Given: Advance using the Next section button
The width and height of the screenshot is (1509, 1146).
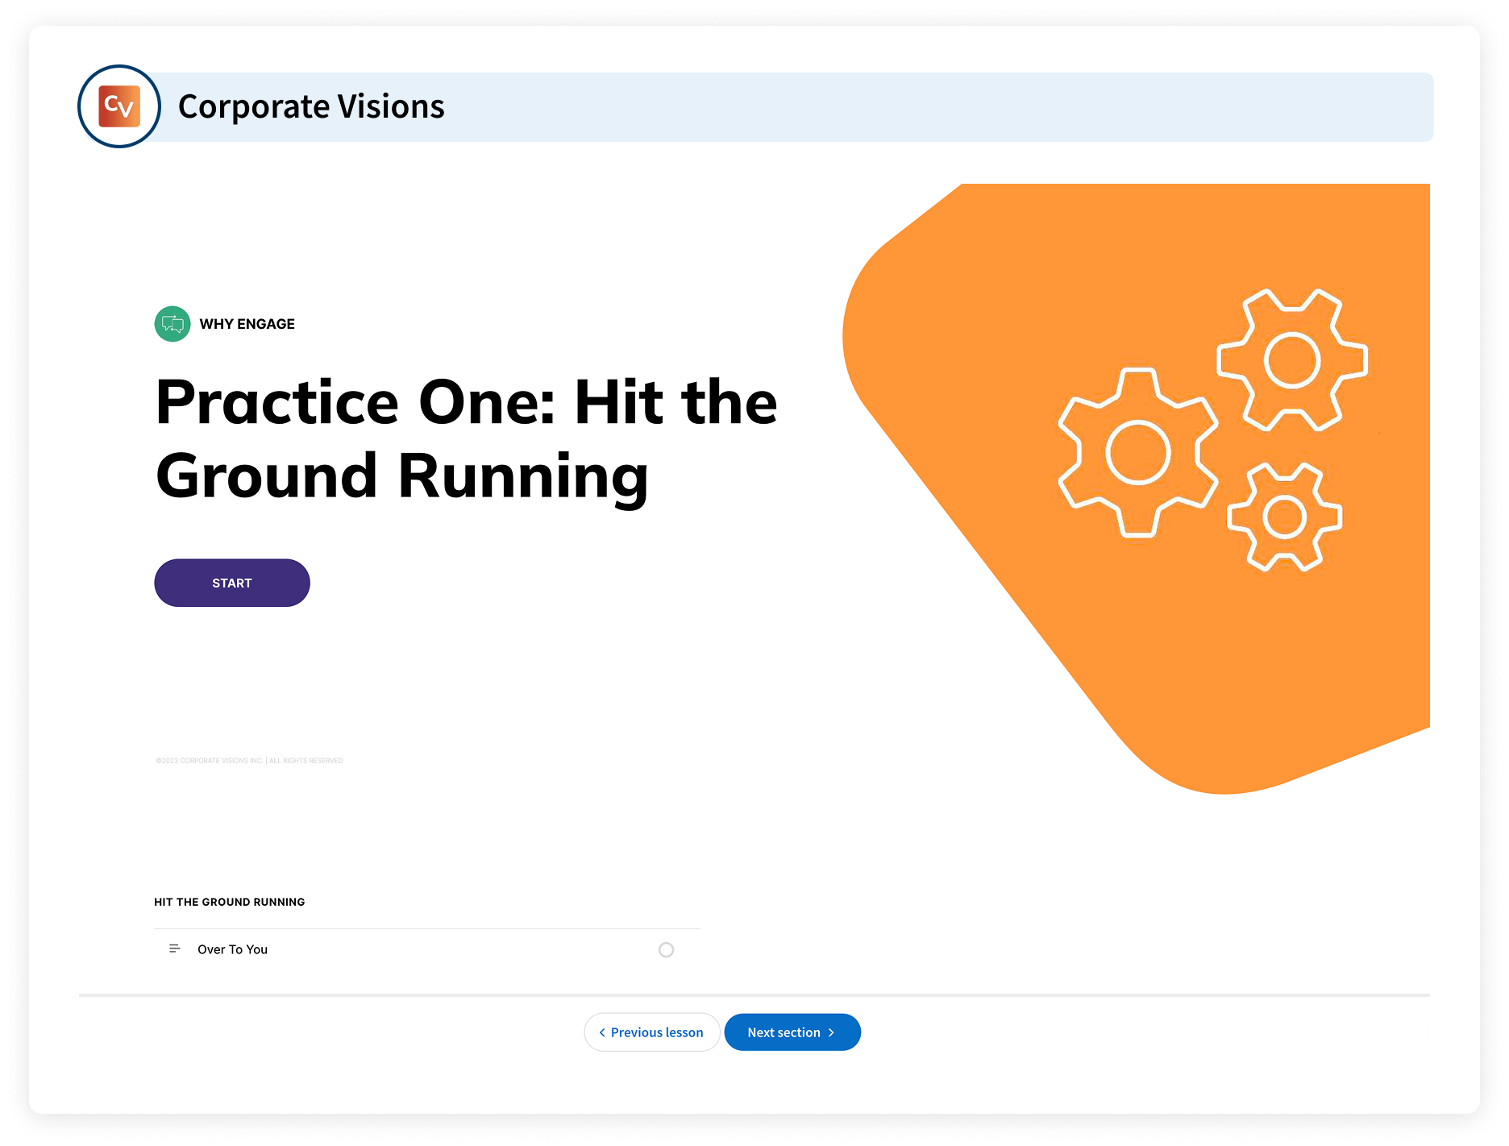Looking at the screenshot, I should pos(792,1032).
